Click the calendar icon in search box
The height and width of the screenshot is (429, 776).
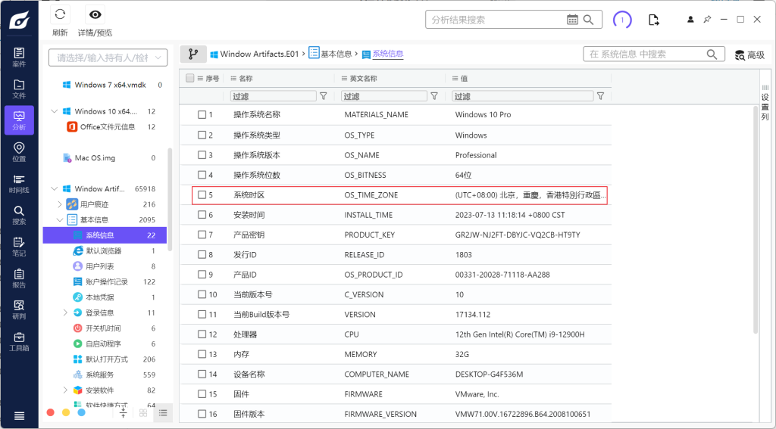572,20
